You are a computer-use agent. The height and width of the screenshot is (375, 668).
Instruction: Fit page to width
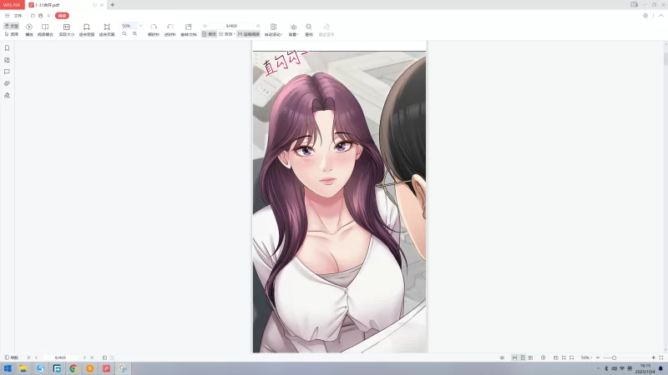87,30
